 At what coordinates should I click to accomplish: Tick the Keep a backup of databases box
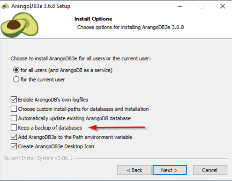(14, 128)
